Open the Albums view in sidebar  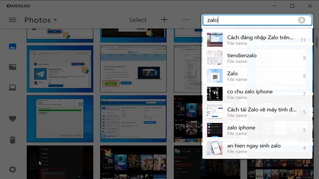coord(13,67)
